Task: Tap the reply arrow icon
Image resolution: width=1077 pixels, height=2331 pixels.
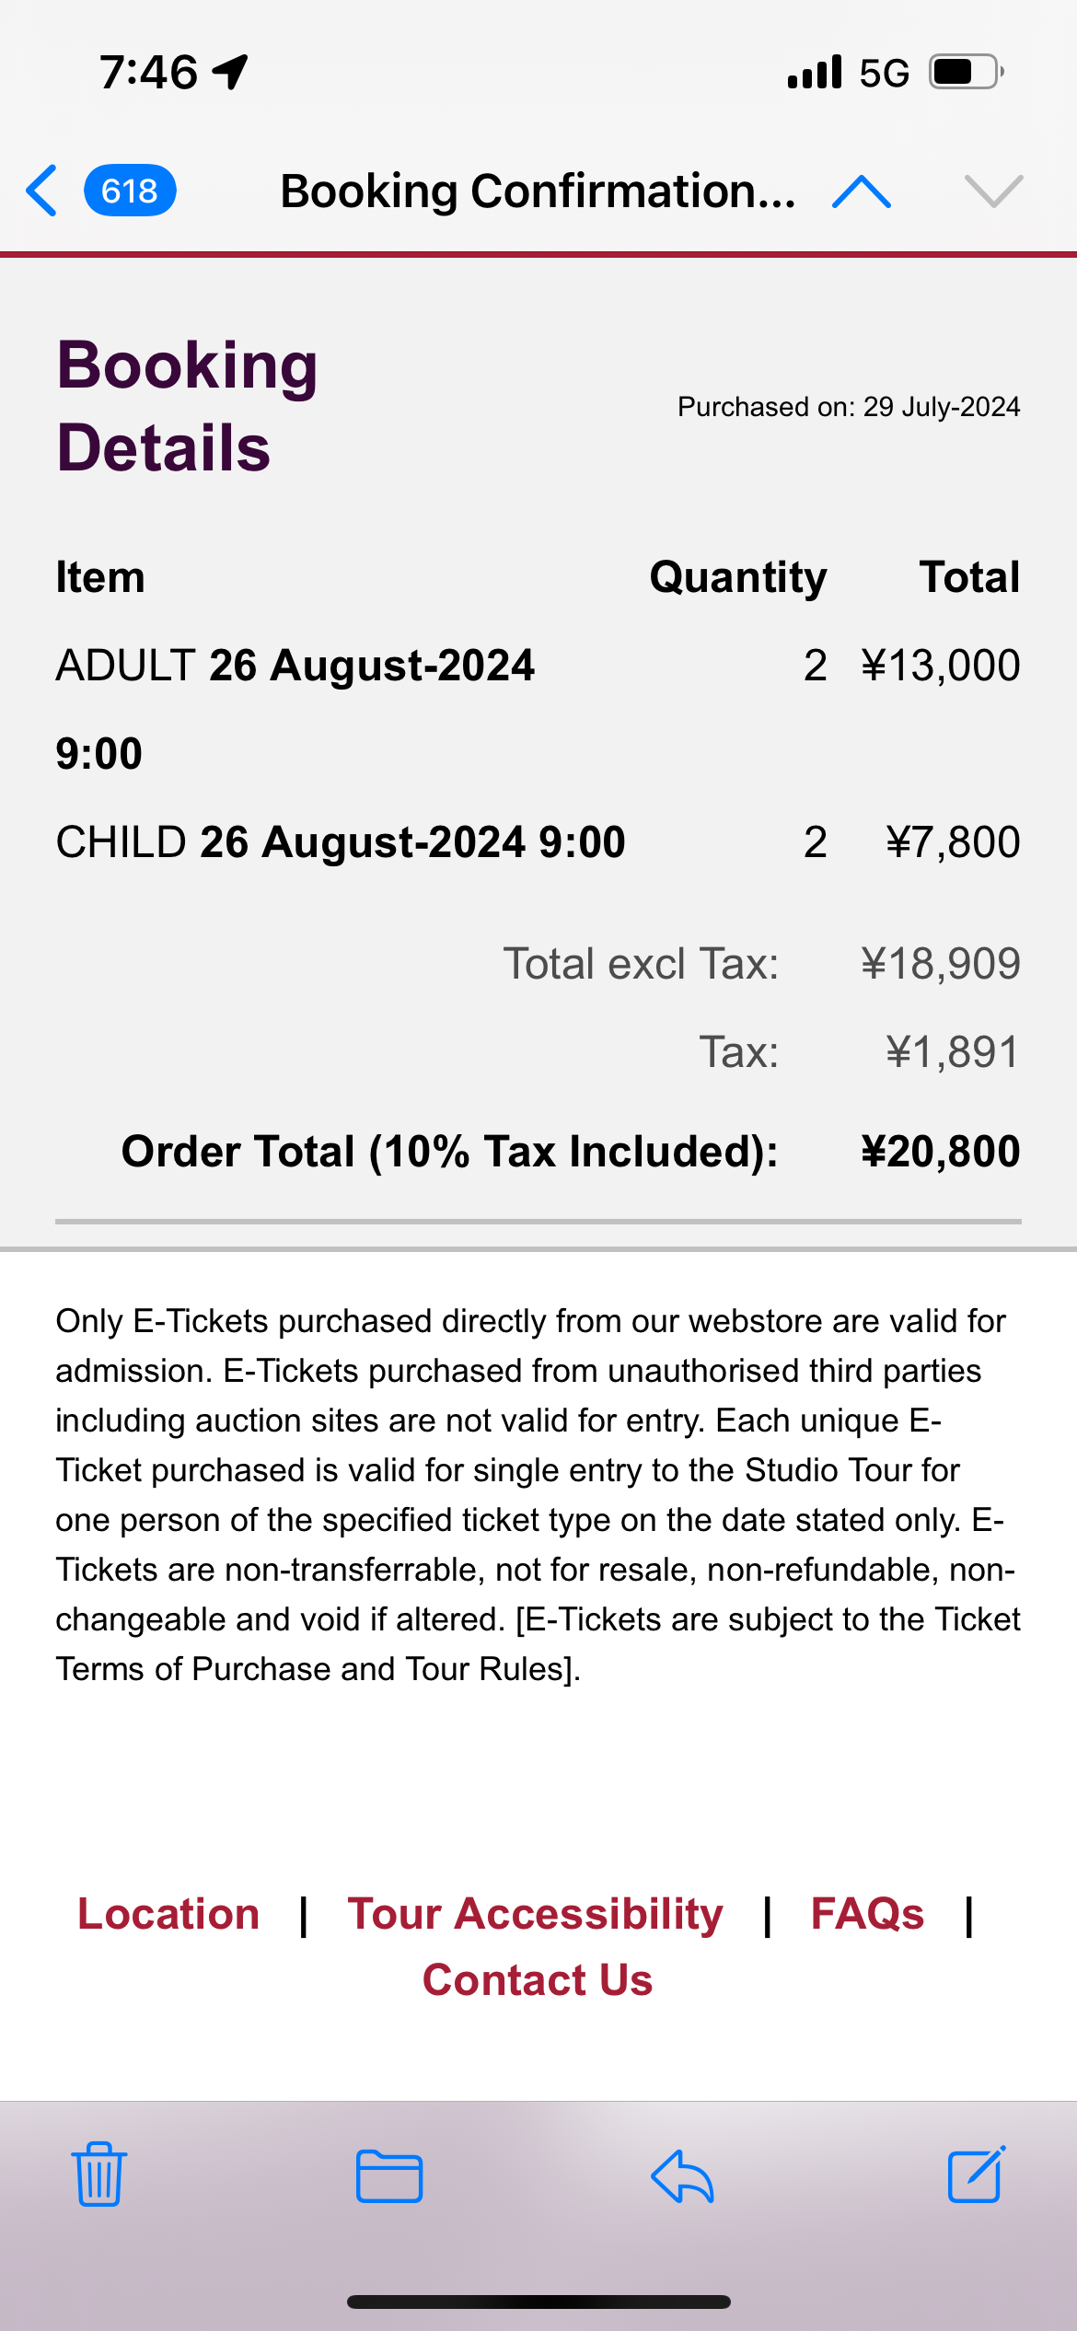Action: pos(682,2176)
